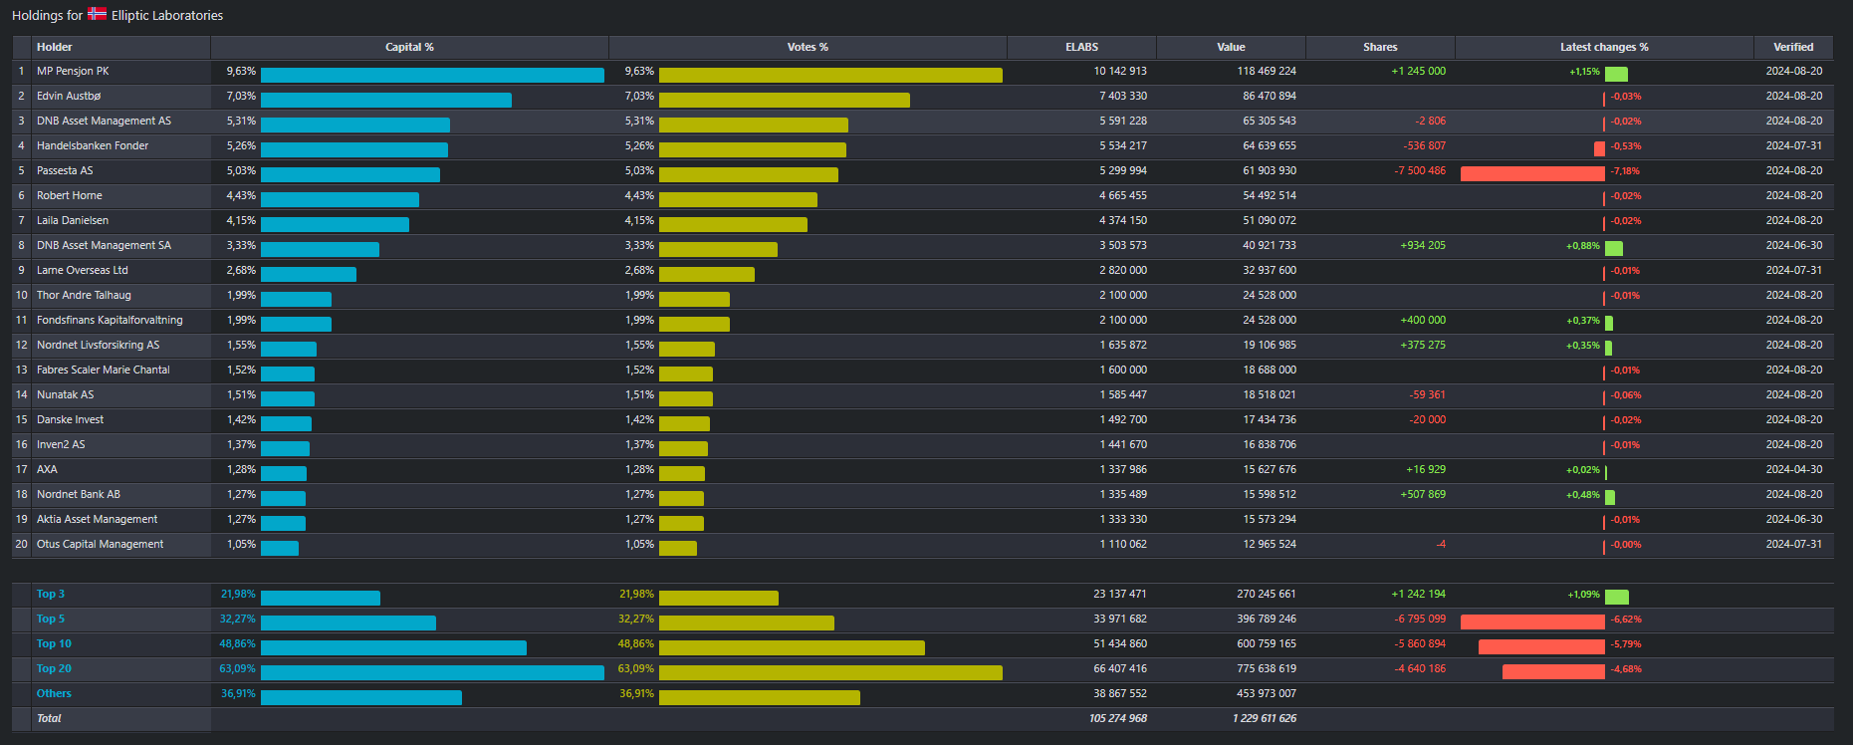The height and width of the screenshot is (745, 1853).
Task: Open the Top 3 summary row
Action: 51,595
